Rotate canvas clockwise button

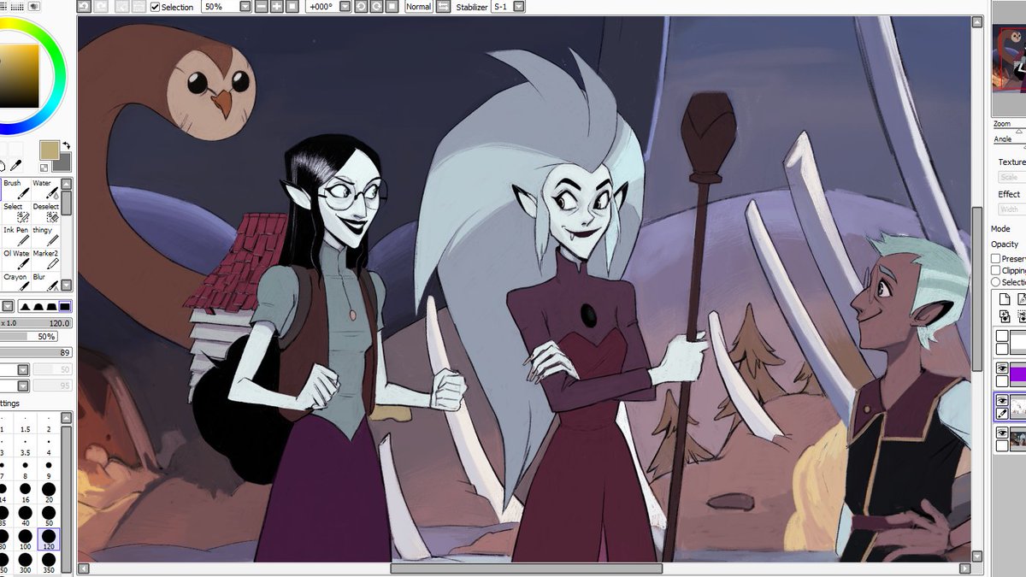[376, 6]
